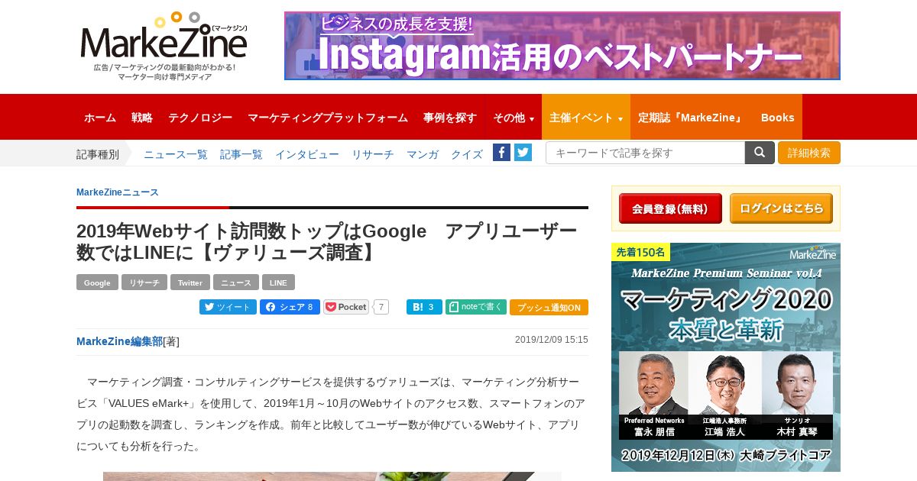Open the 戦略 menu item

142,118
